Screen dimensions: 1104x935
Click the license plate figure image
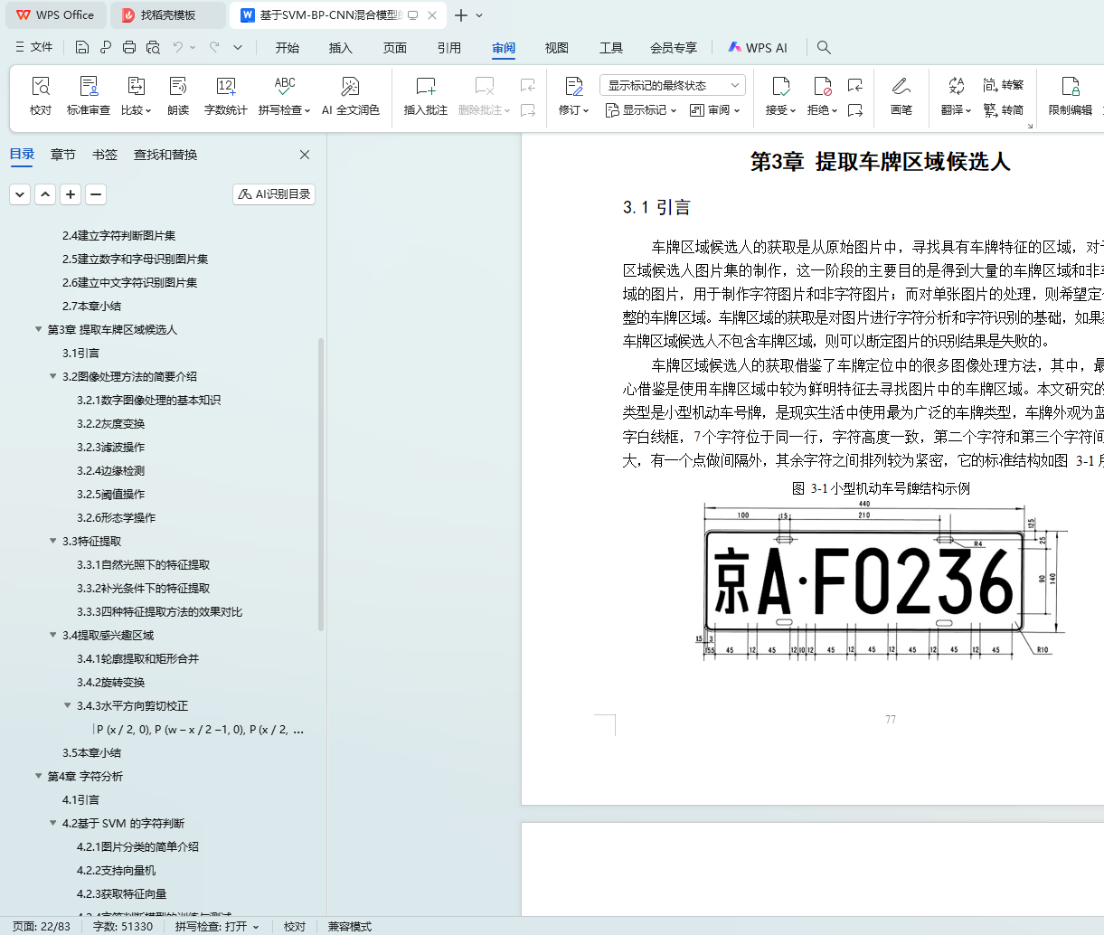882,581
